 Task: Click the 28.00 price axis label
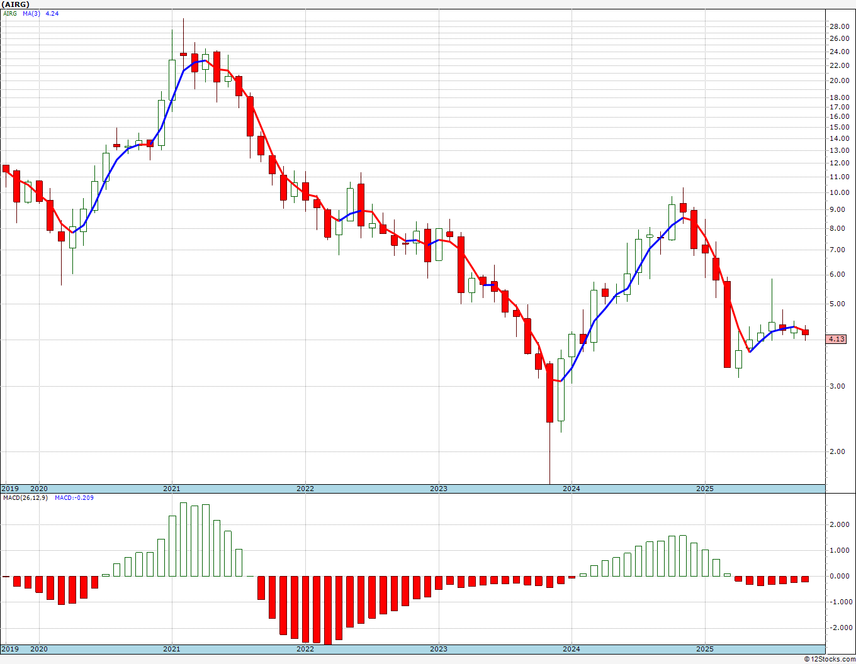coord(839,26)
